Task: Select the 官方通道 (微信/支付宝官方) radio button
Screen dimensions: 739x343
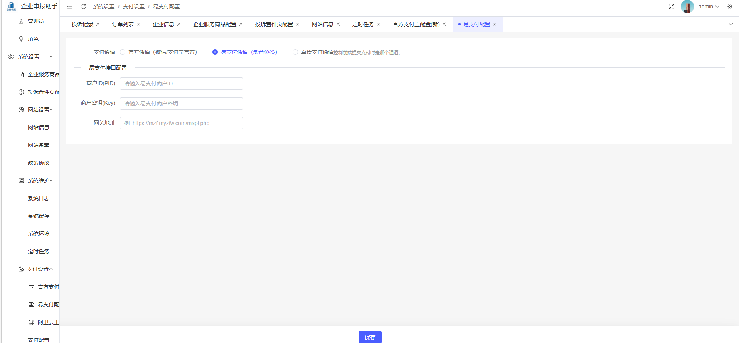Action: coord(123,52)
